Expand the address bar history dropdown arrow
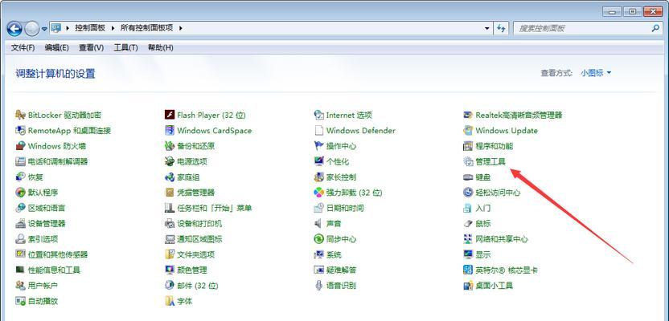 click(x=487, y=29)
